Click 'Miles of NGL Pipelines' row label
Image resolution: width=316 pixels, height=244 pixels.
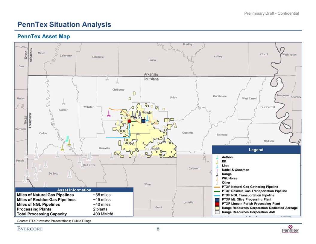pos(38,204)
